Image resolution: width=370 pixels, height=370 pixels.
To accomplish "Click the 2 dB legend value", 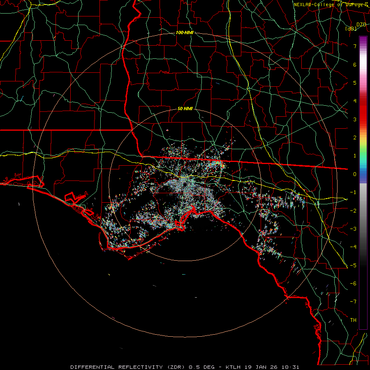I will coord(355,138).
